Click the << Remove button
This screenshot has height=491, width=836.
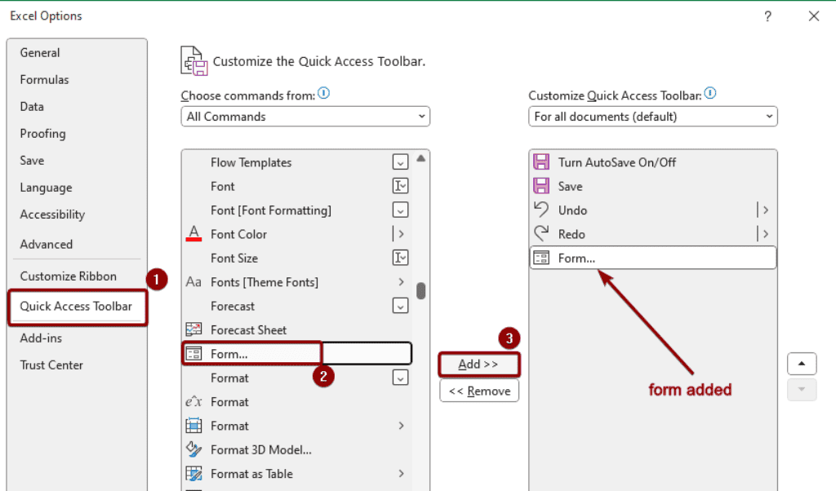tap(478, 390)
